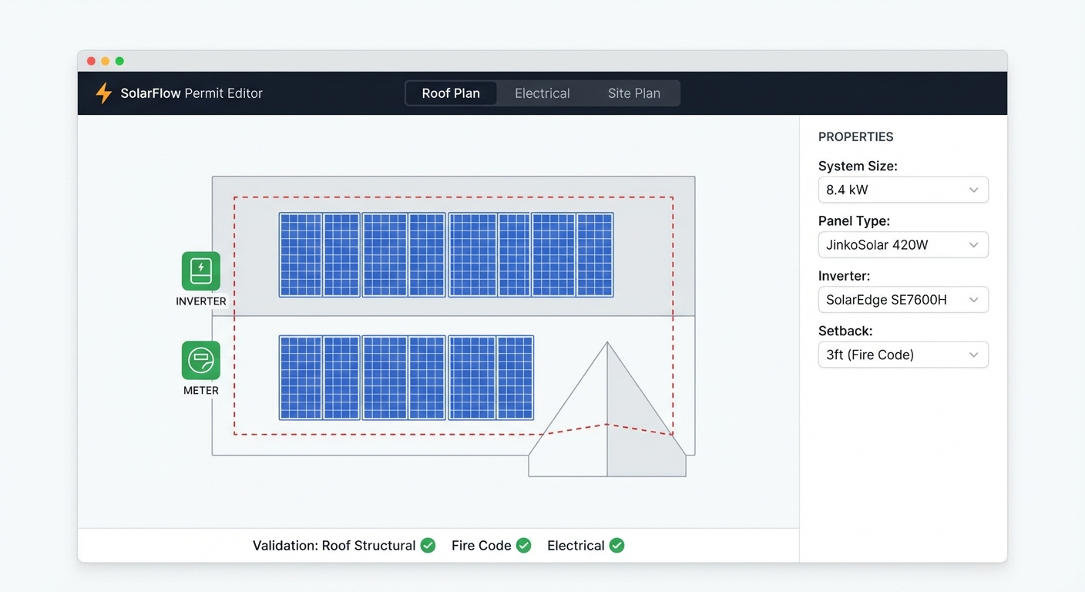Expand the Setback options dropdown
This screenshot has height=592, width=1085.
tap(902, 355)
